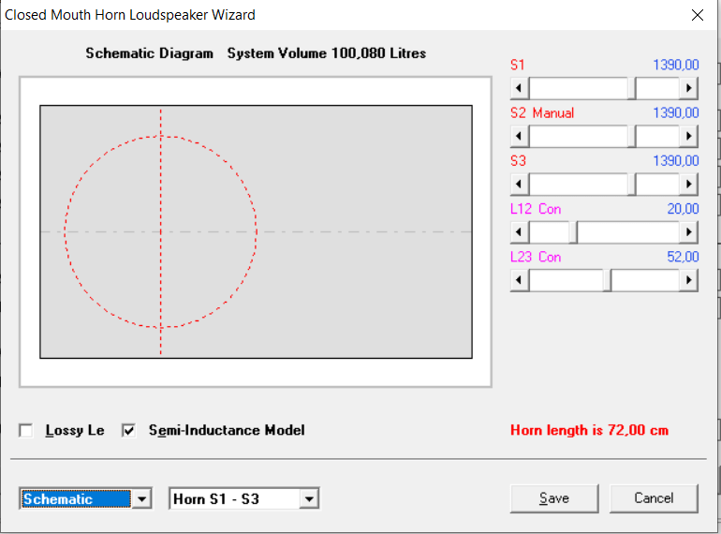Click the S3 value 1390,00
The height and width of the screenshot is (534, 721).
coord(675,161)
